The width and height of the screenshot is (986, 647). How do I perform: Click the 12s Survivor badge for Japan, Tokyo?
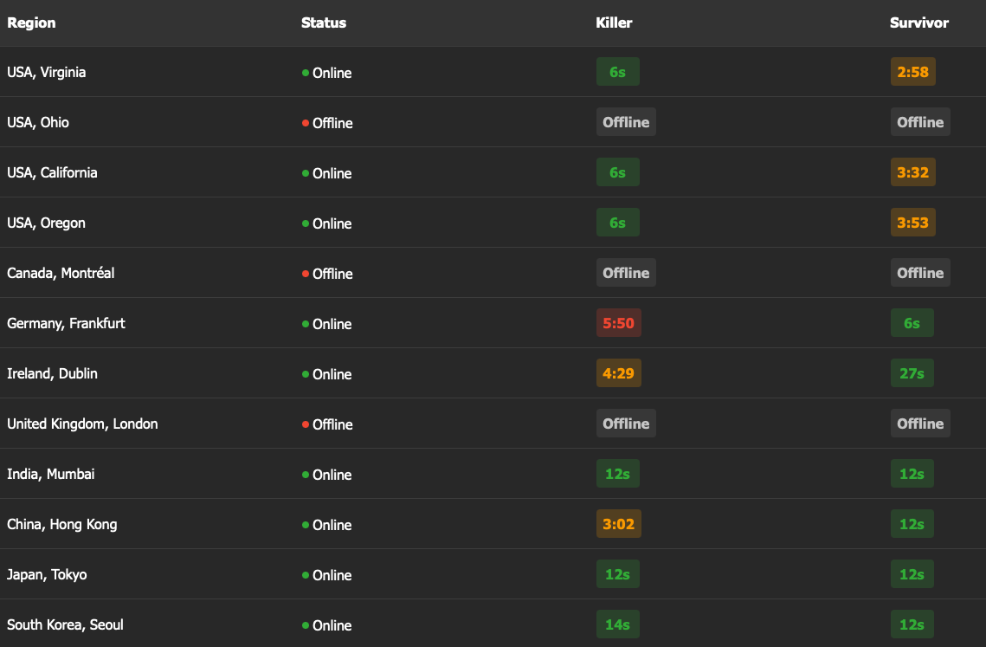(x=912, y=574)
